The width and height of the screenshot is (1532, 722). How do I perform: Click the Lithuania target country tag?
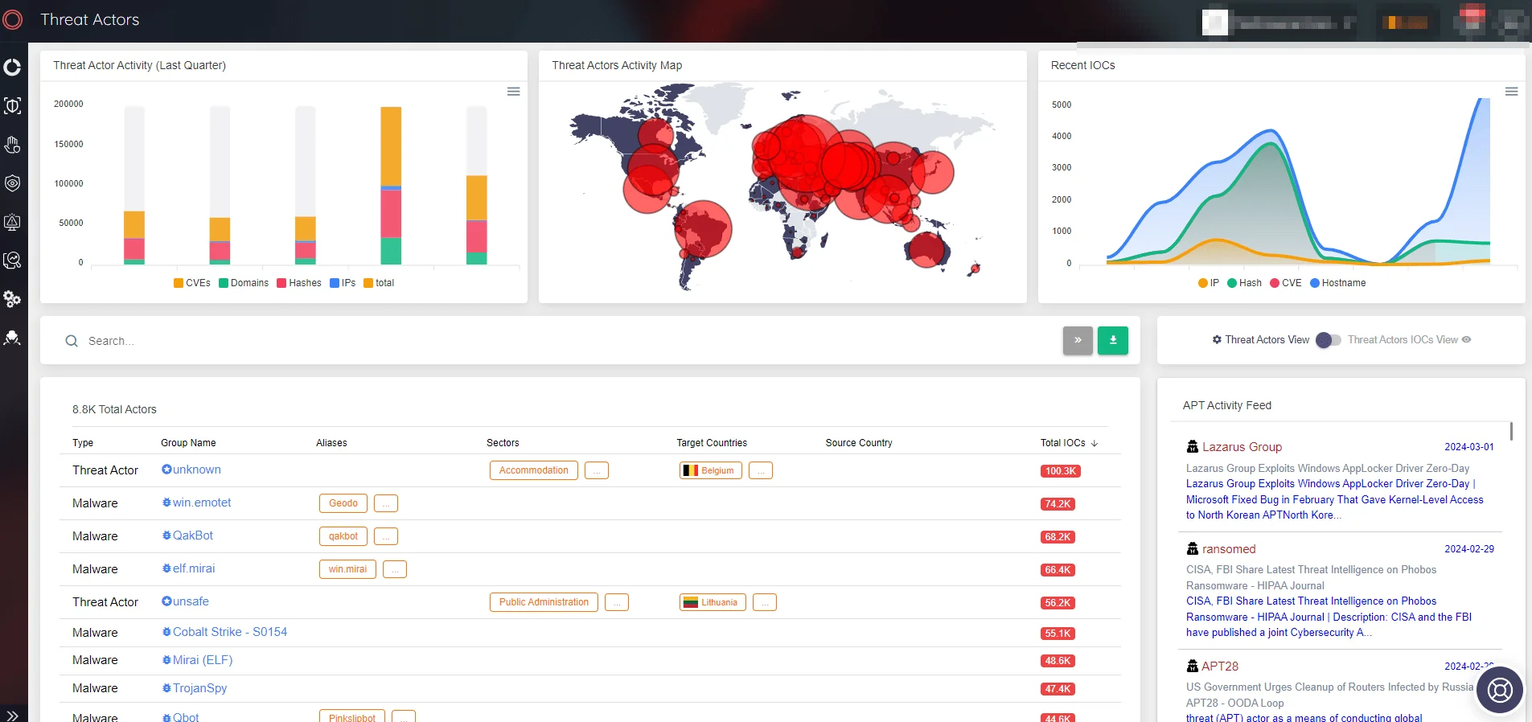click(x=713, y=602)
